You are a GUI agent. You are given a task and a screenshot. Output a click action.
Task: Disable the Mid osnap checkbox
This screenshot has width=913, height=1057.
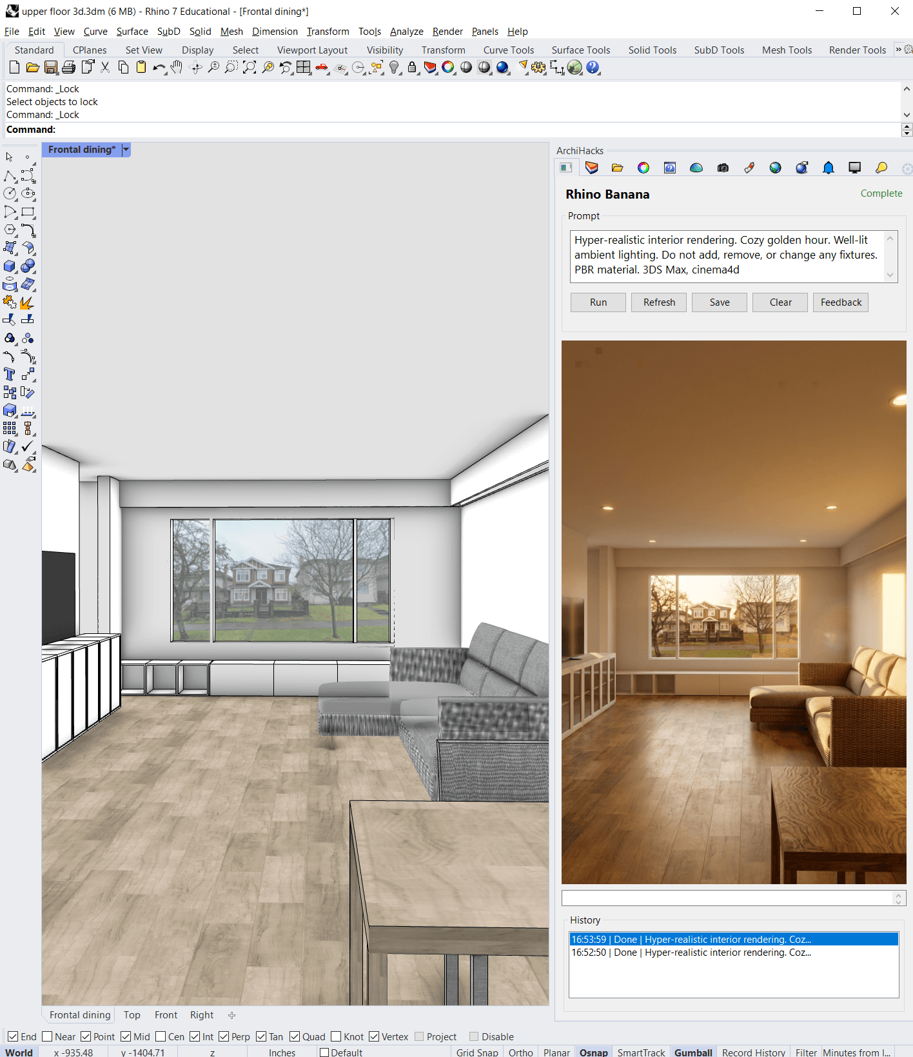click(126, 1036)
